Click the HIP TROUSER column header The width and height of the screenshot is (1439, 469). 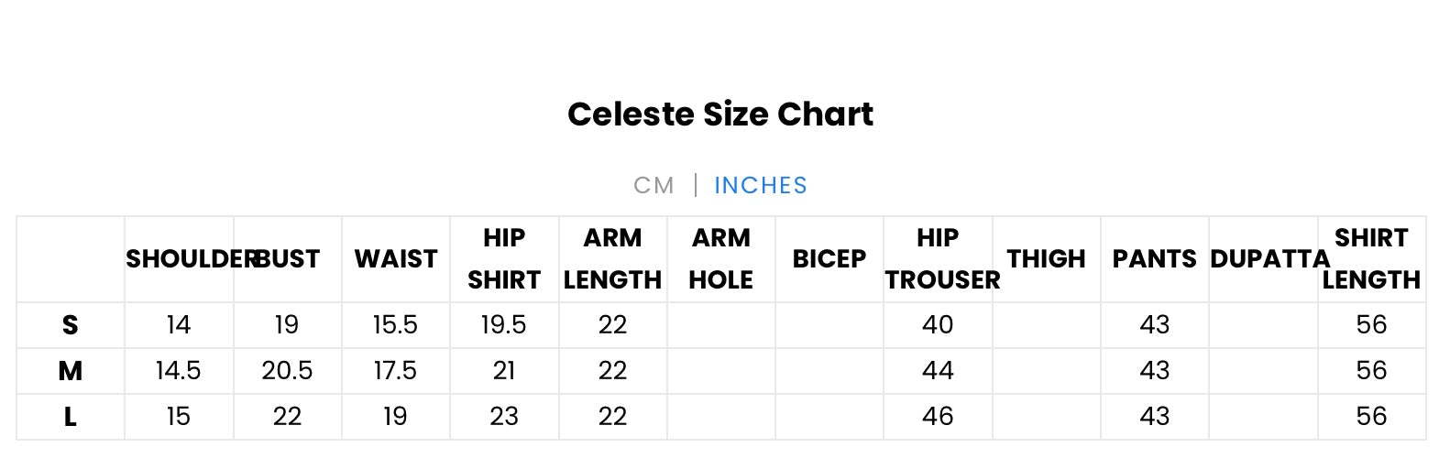pyautogui.click(x=939, y=259)
